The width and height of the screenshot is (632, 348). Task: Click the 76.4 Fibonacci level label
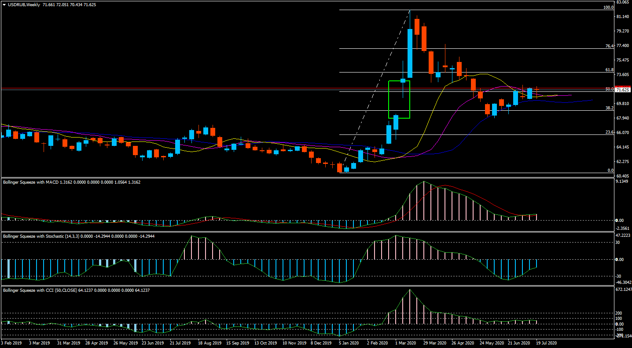click(609, 46)
